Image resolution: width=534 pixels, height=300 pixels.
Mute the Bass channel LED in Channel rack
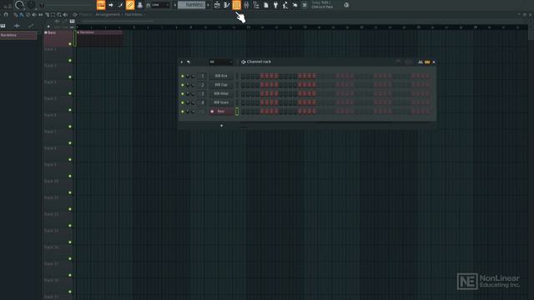[x=183, y=111]
